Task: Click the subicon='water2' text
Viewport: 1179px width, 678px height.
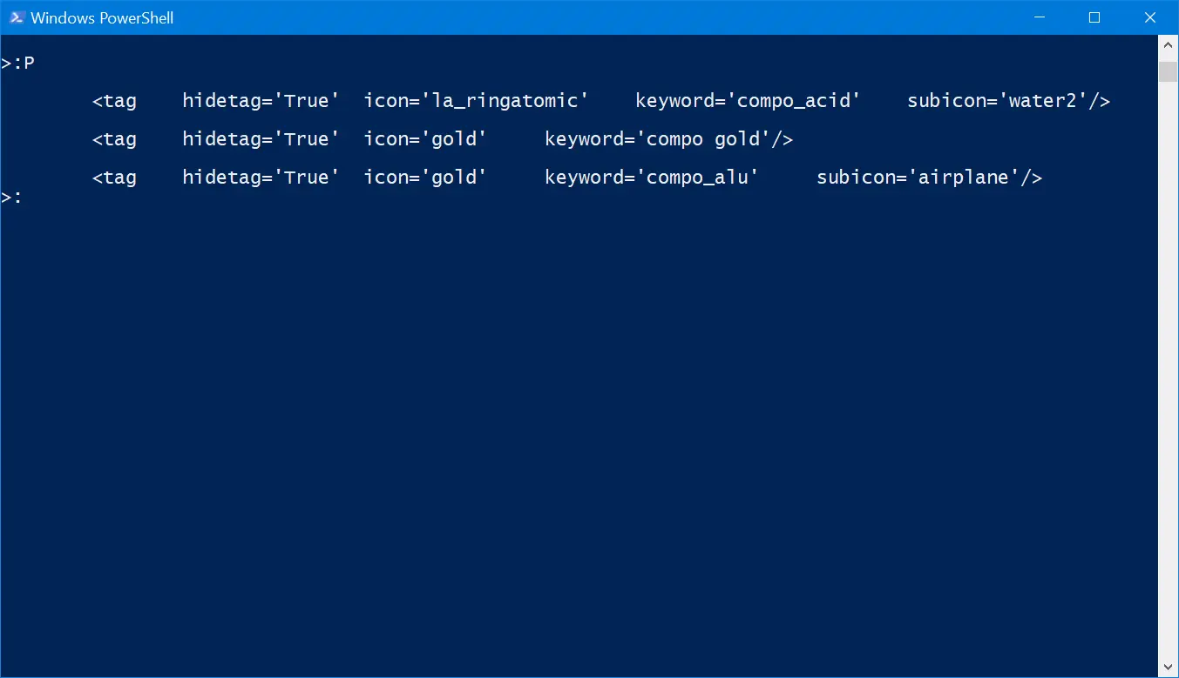Action: pos(1000,101)
